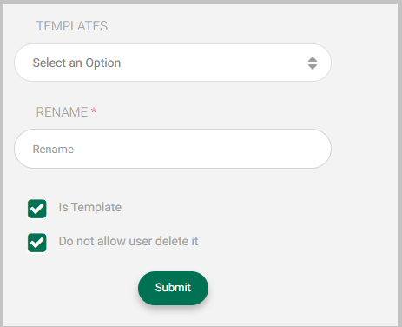Click the "Select an Option" placeholder text

(x=76, y=63)
